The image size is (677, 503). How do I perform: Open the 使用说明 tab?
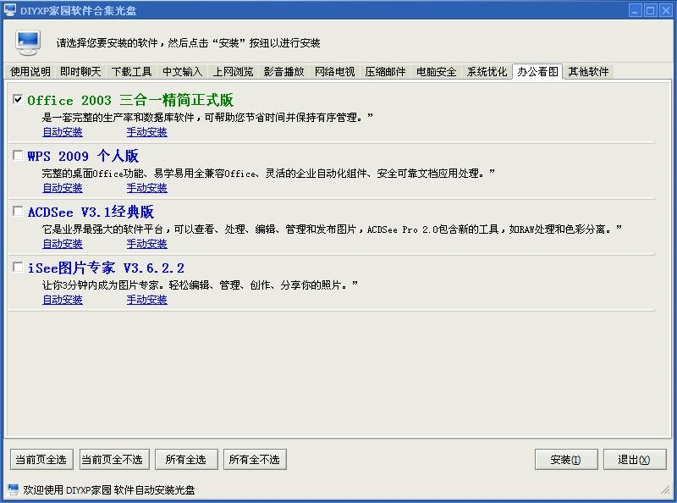tap(30, 71)
